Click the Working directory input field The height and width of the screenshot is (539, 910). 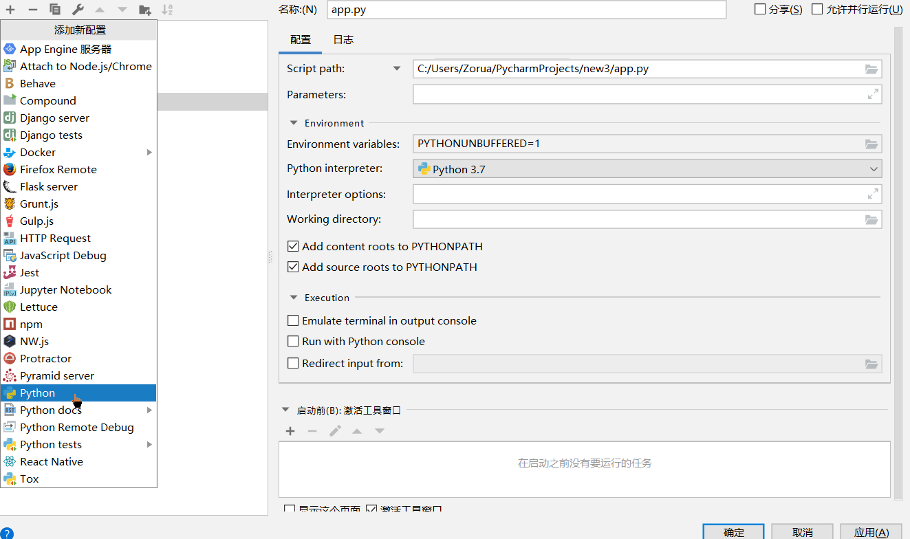click(x=637, y=219)
